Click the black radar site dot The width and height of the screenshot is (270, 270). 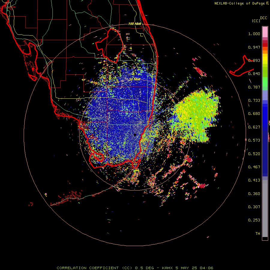tap(135, 135)
